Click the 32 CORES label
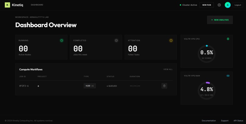246x124 pixels. (207, 58)
